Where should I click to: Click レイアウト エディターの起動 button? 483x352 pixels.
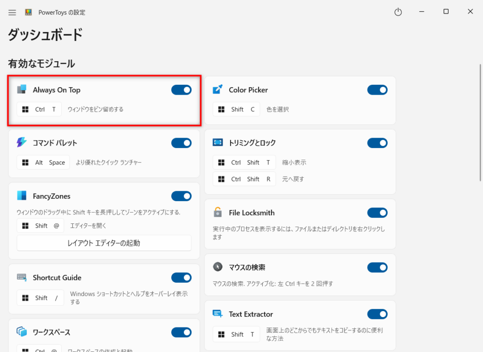(104, 243)
